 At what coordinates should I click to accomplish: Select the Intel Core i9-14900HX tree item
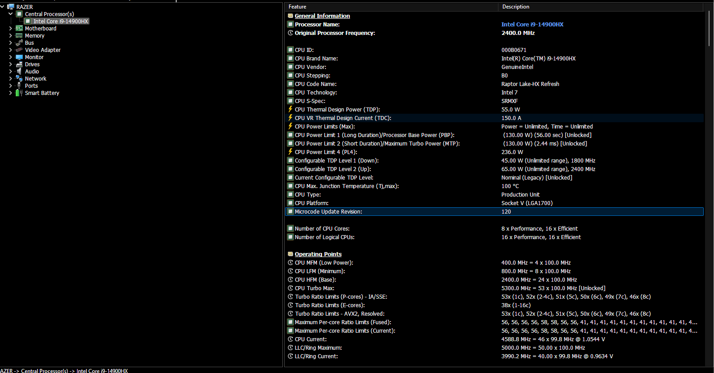(x=61, y=21)
